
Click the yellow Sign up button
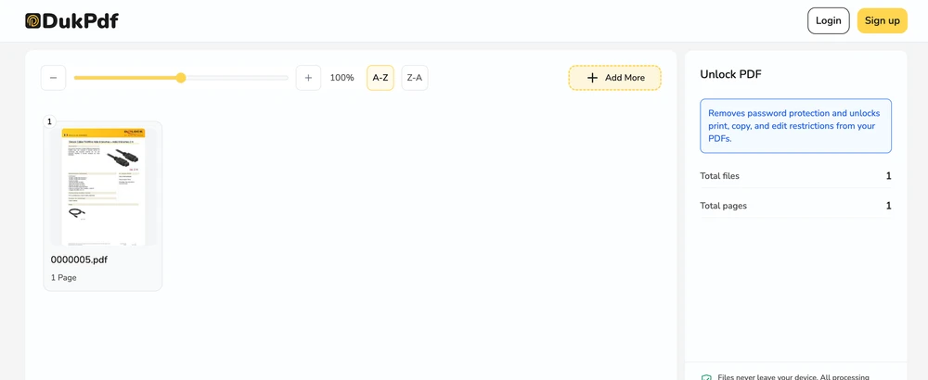(x=882, y=20)
